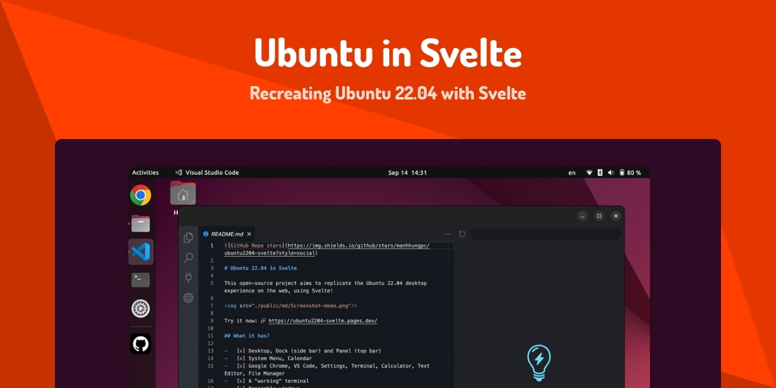Viewport: 776px width, 388px height.
Task: Open the VS Code manage gear icon
Action: click(x=188, y=298)
